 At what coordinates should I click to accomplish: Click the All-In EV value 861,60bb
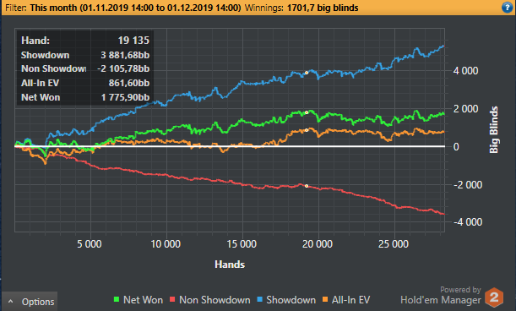point(129,83)
